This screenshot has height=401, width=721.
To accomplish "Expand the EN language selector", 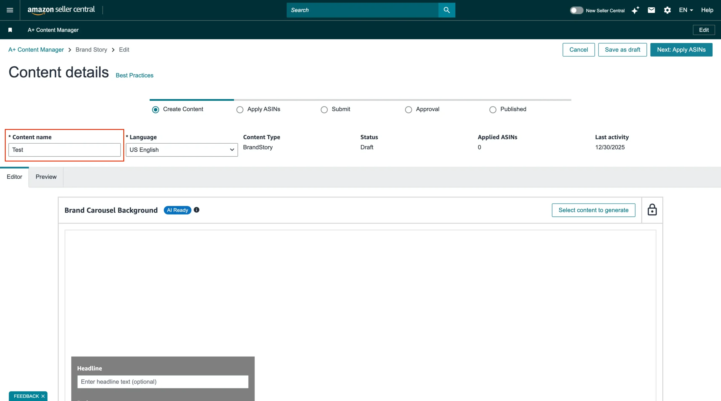I will pyautogui.click(x=686, y=10).
